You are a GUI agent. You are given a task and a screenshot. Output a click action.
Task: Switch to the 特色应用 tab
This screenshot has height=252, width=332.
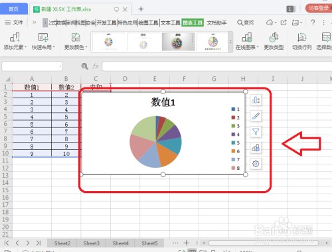(127, 23)
